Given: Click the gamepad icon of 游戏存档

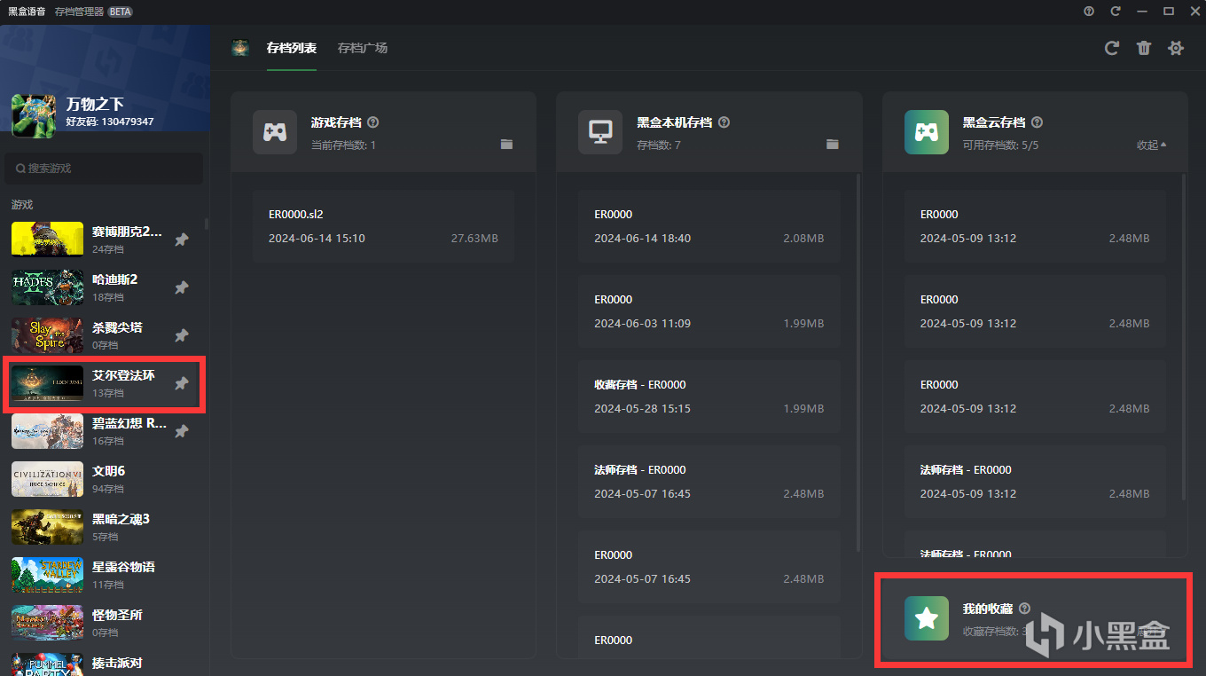Looking at the screenshot, I should (x=275, y=132).
